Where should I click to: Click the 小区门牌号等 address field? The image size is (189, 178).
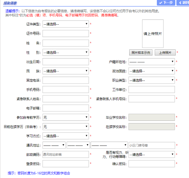point(152,145)
